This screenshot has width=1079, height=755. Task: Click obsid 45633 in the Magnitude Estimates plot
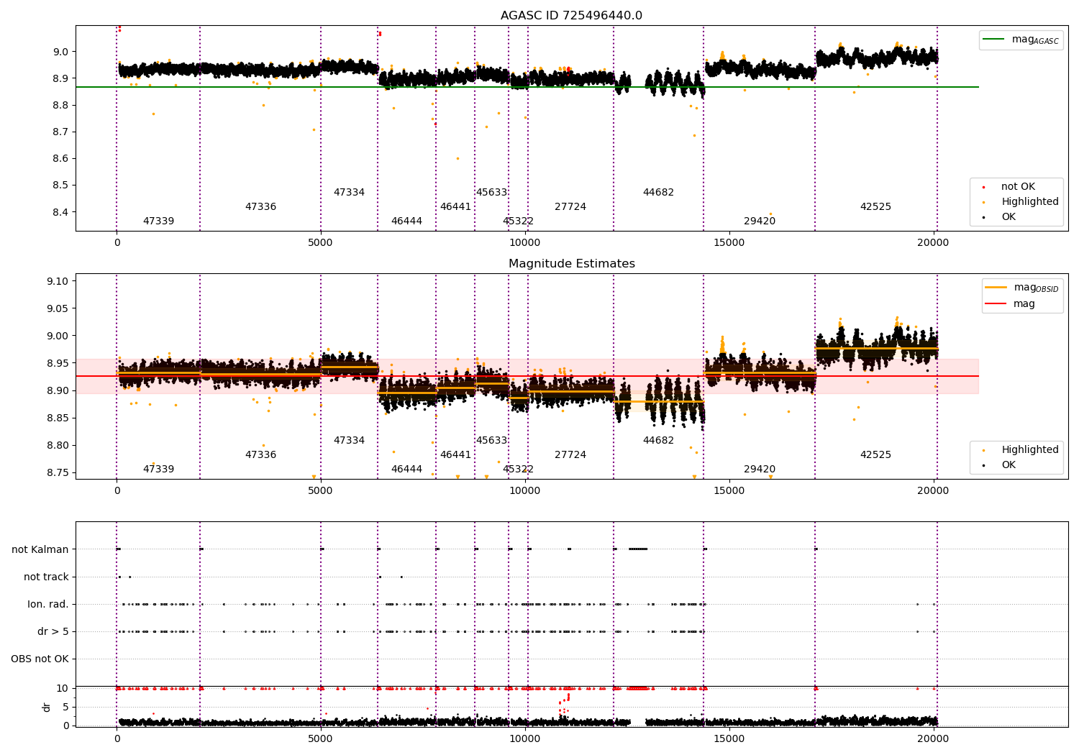tap(491, 441)
